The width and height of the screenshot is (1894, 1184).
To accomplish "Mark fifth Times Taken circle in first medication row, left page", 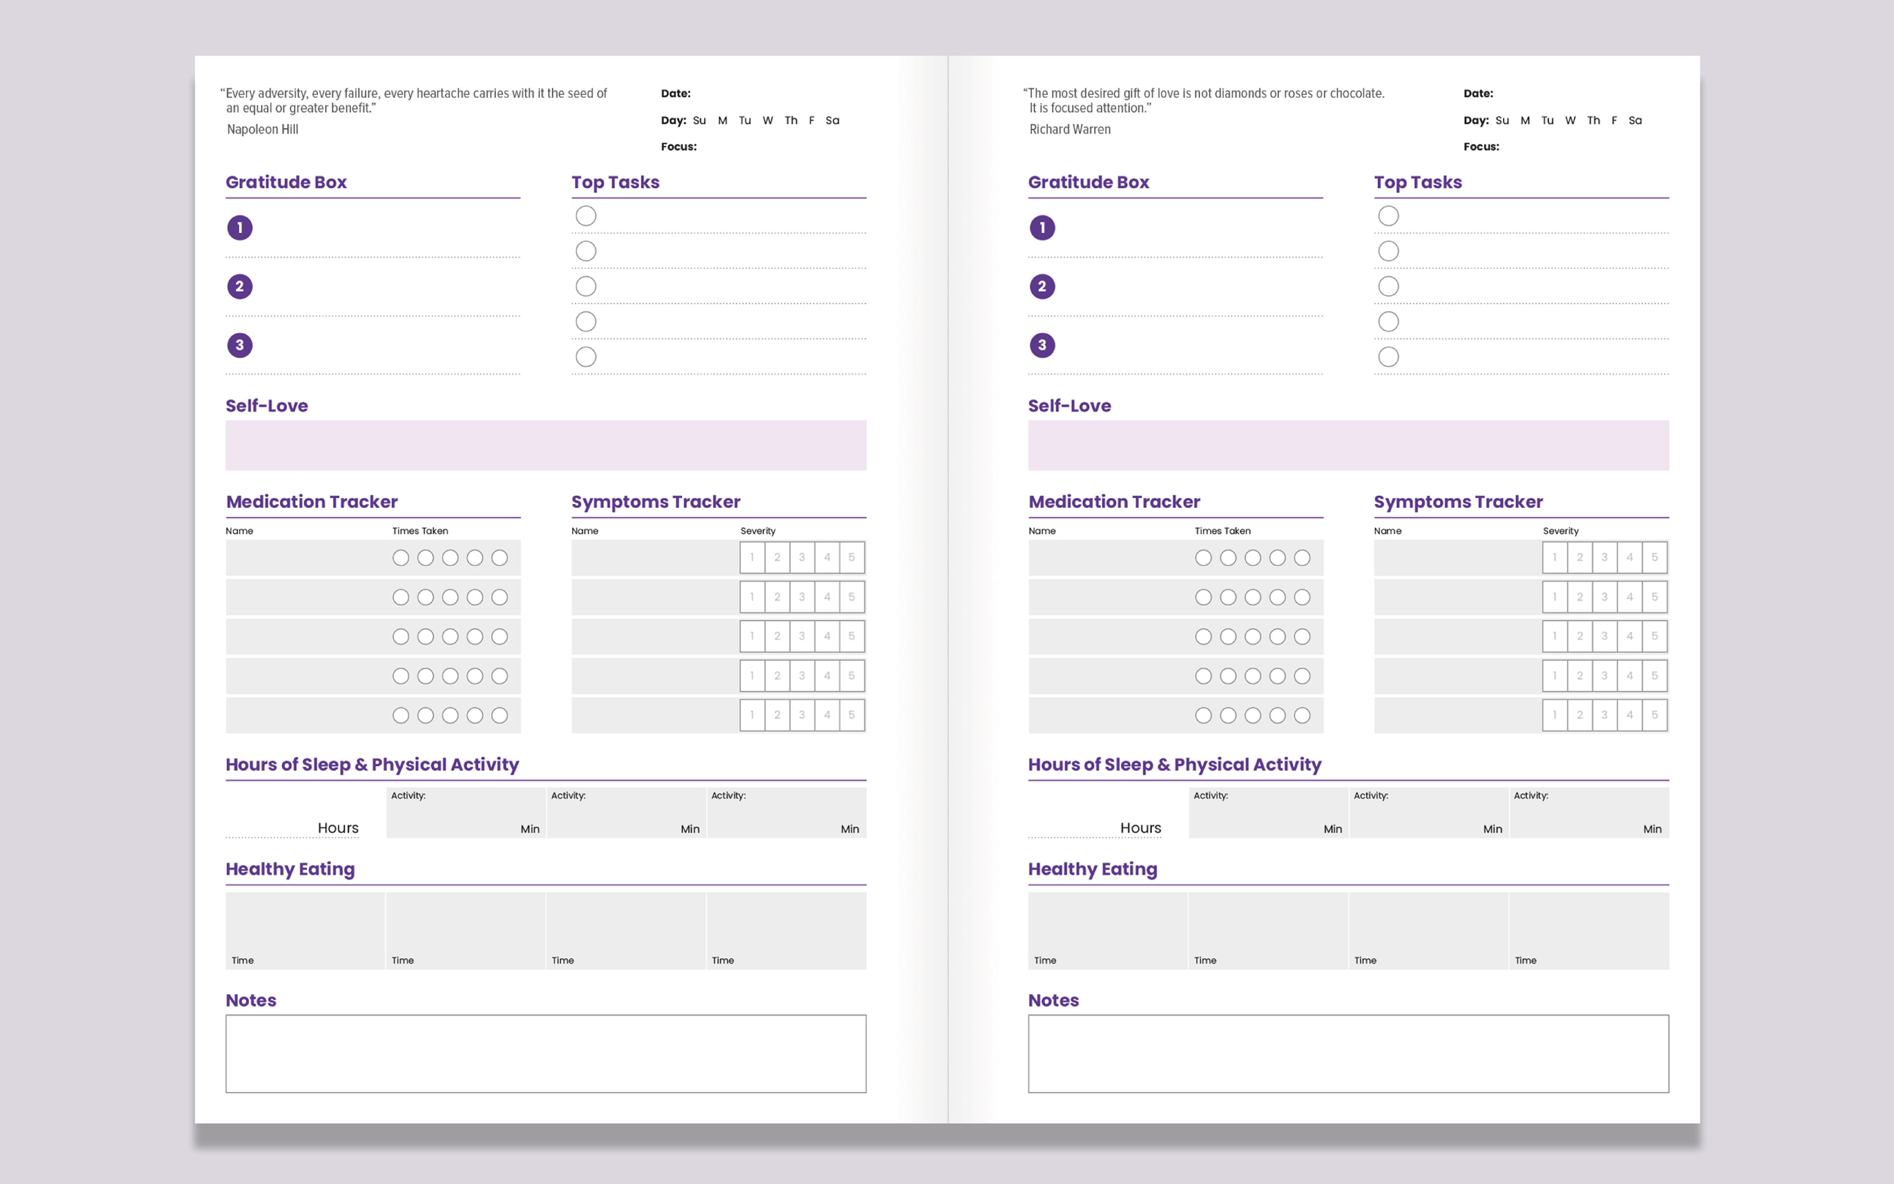I will point(500,558).
